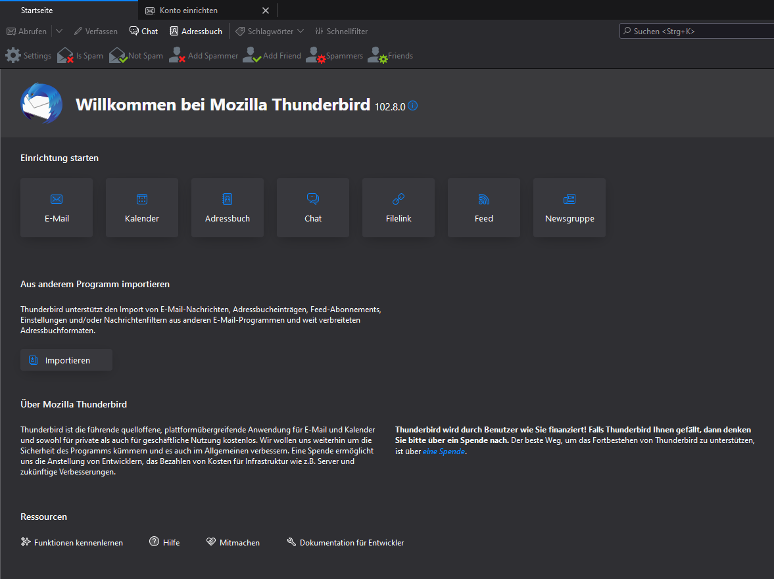Image resolution: width=774 pixels, height=579 pixels.
Task: Open the Kalender setup card
Action: click(142, 208)
